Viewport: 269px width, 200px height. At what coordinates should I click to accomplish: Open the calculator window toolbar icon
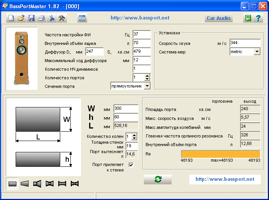click(x=82, y=18)
